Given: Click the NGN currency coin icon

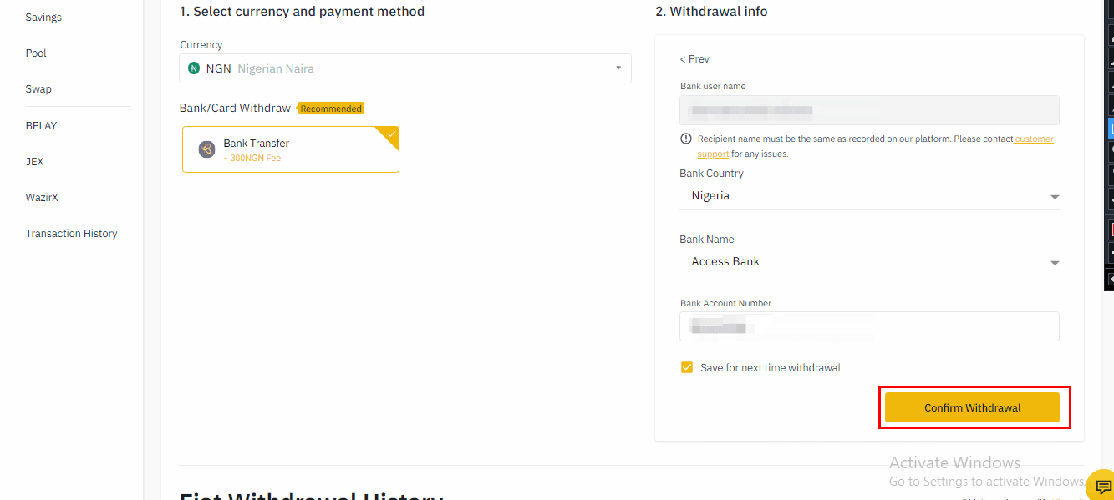Looking at the screenshot, I should tap(194, 68).
